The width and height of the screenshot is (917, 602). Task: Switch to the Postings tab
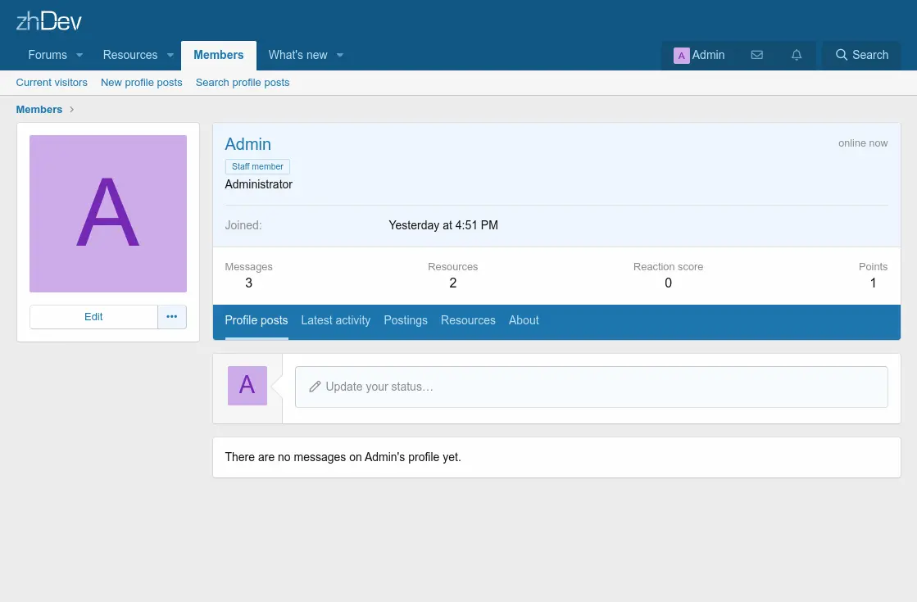[406, 320]
